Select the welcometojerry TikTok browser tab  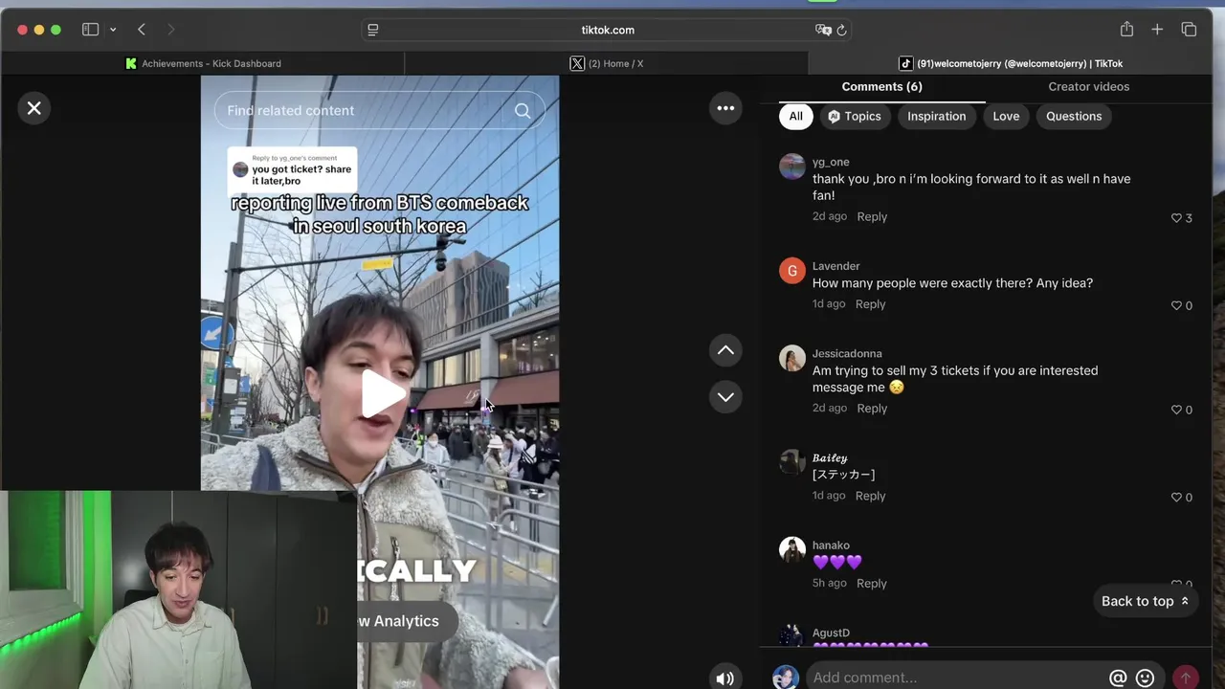1011,63
